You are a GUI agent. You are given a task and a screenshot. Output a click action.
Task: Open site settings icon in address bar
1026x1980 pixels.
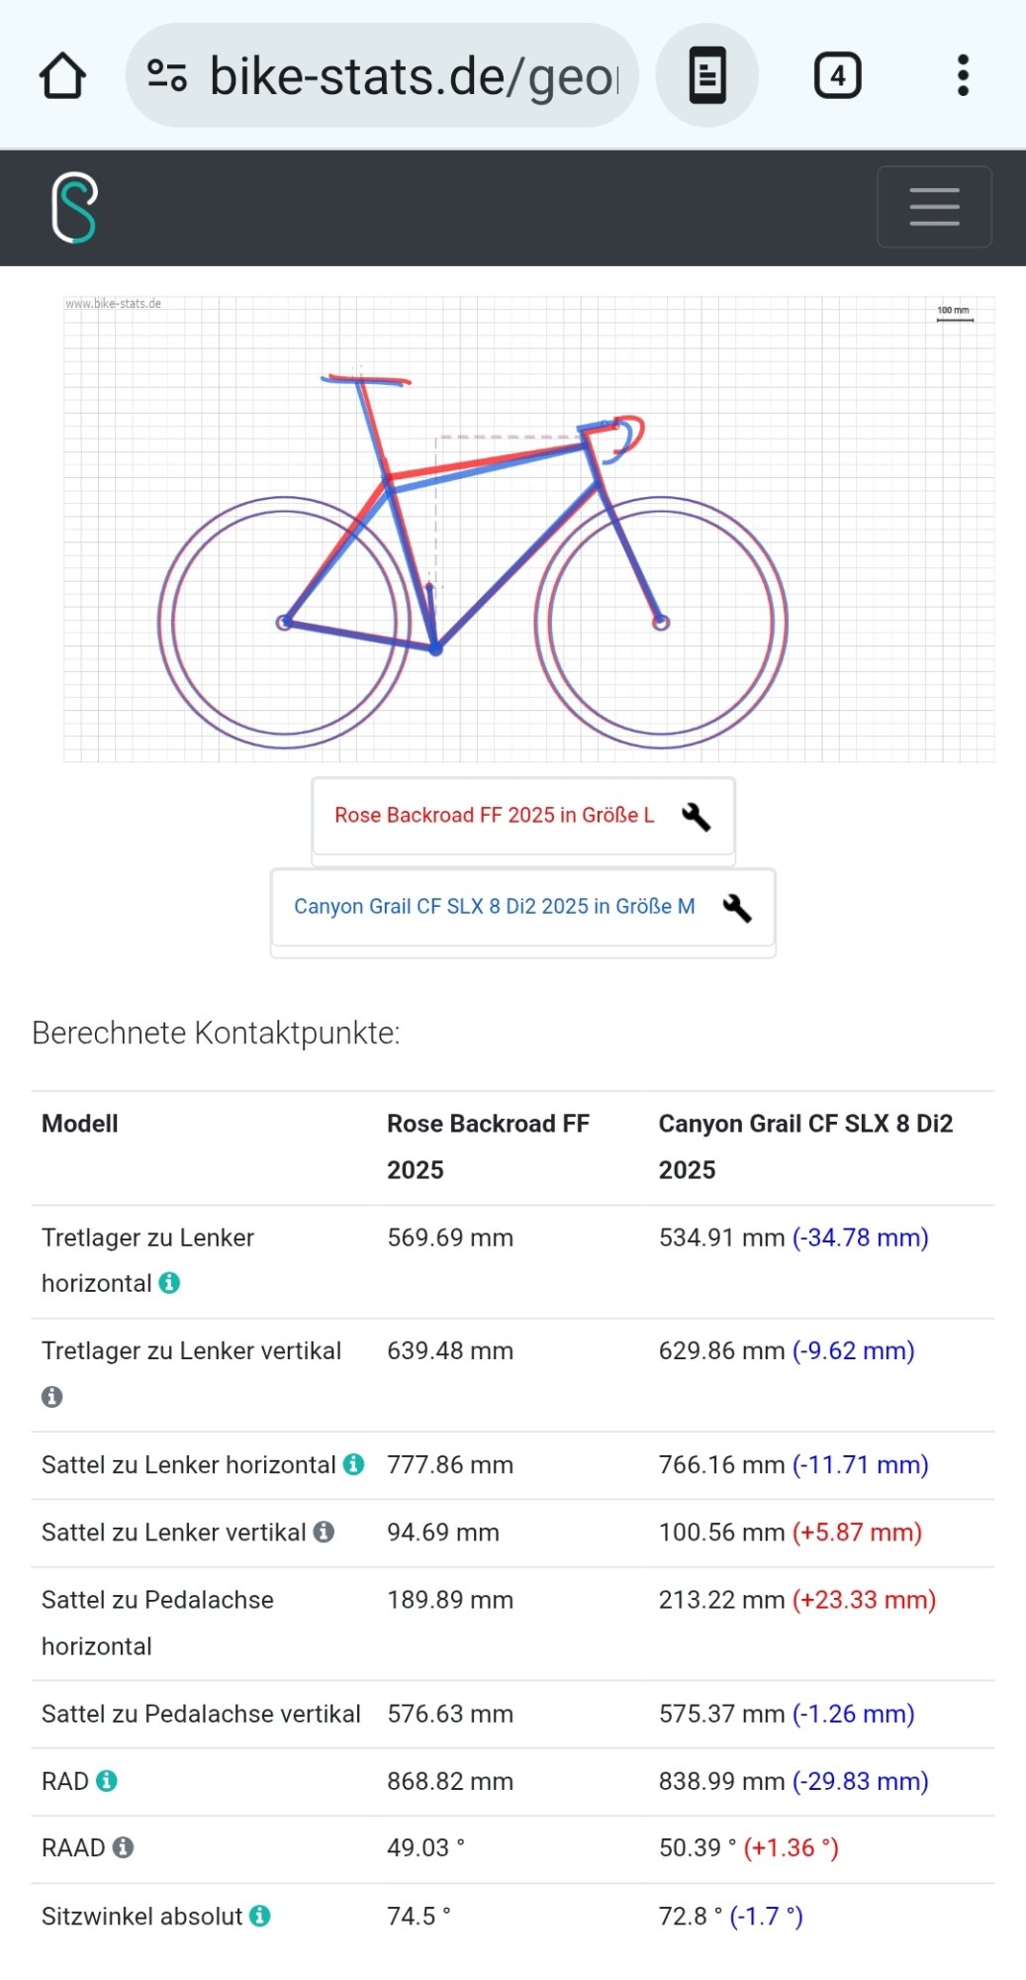pyautogui.click(x=166, y=75)
